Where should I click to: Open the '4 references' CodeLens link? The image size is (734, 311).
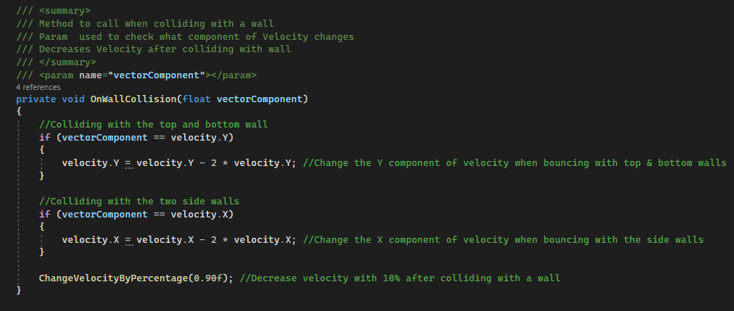pos(38,87)
